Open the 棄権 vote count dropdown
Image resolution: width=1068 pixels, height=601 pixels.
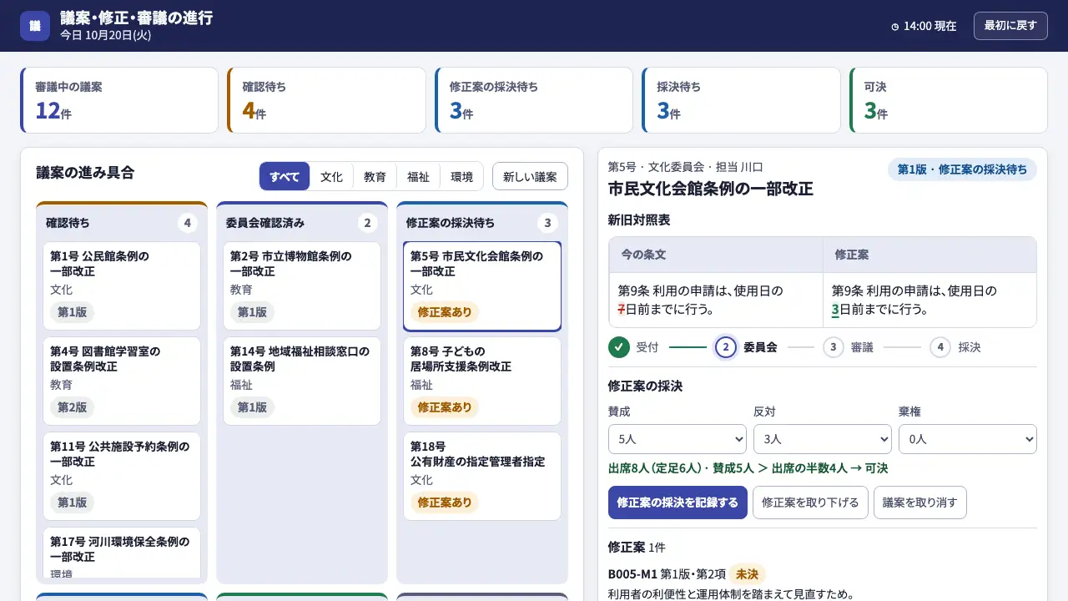tap(968, 439)
